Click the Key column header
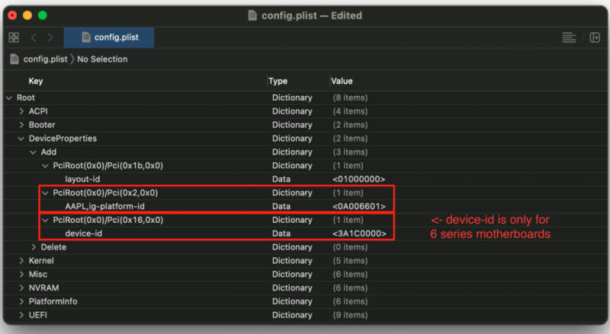The image size is (610, 334). coord(36,81)
